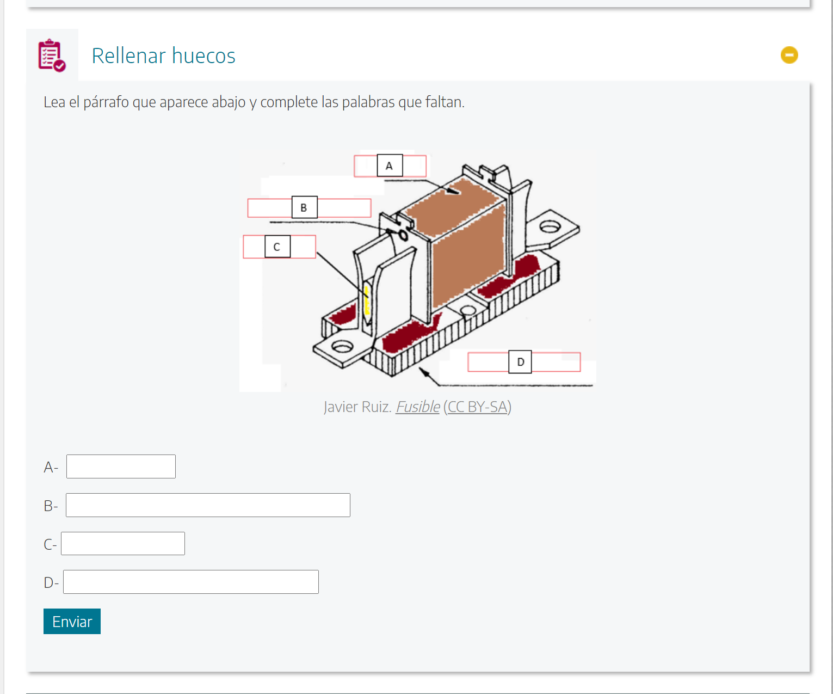The height and width of the screenshot is (694, 833).
Task: Click the Javier Ruiz caption text
Action: click(x=357, y=407)
